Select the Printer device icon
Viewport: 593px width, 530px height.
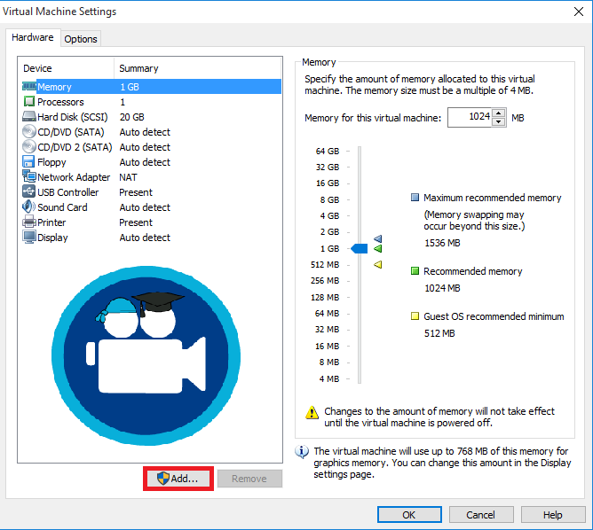click(x=28, y=222)
